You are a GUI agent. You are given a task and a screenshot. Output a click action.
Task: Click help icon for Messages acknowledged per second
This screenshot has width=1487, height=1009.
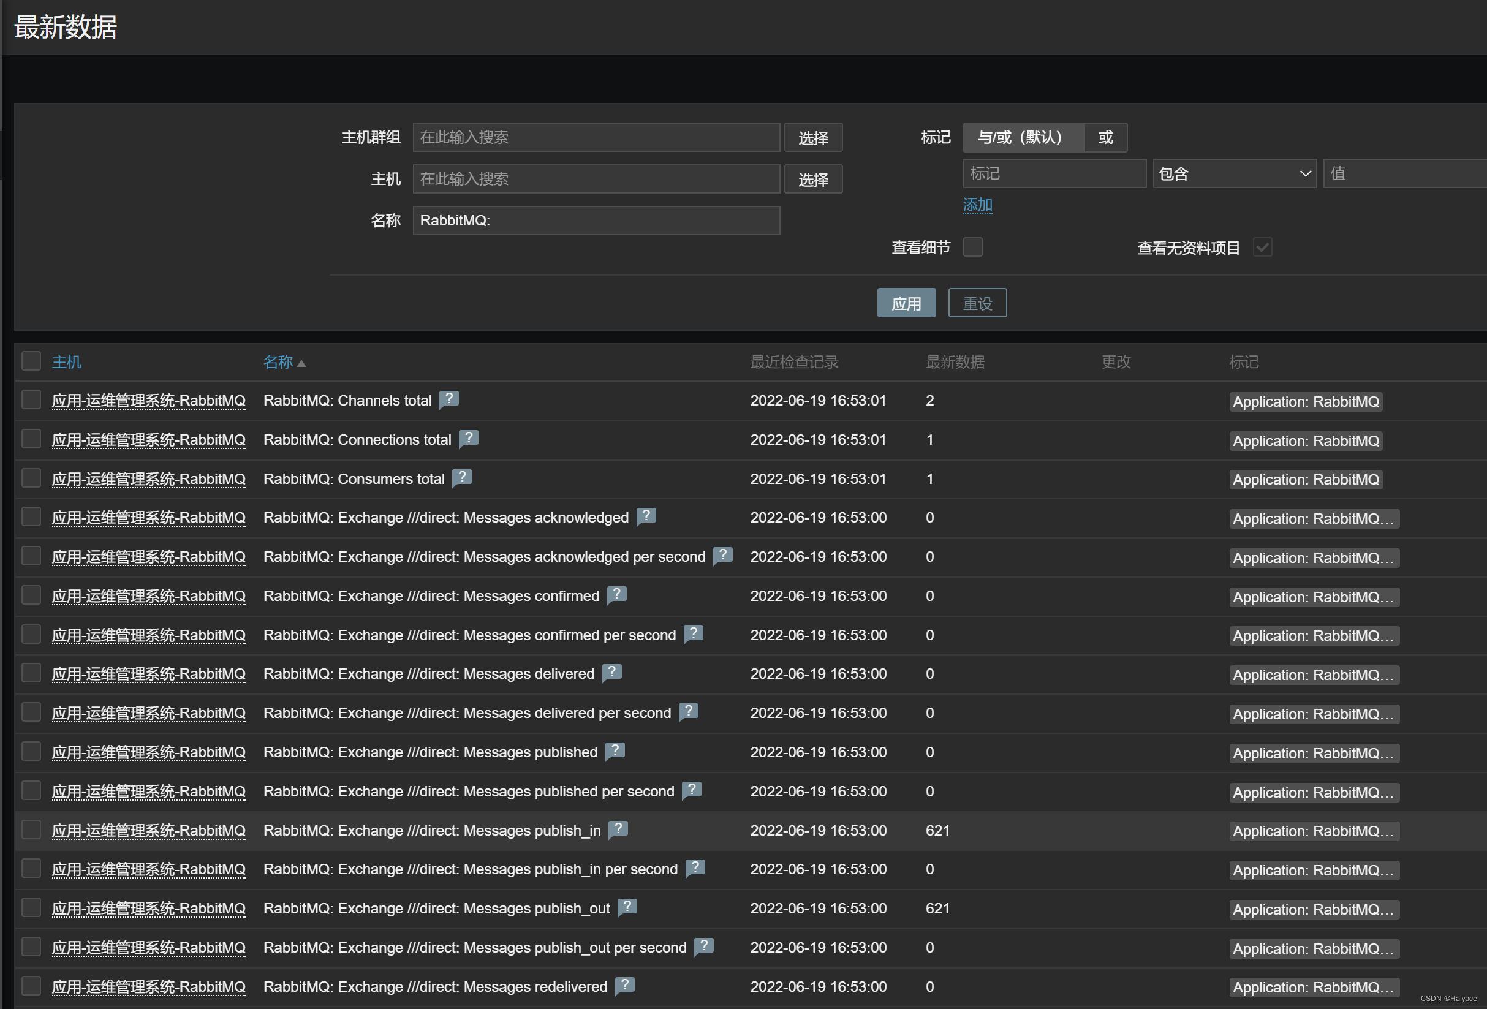(x=723, y=556)
